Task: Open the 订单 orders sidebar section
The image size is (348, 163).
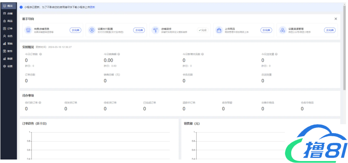Action: point(8,28)
